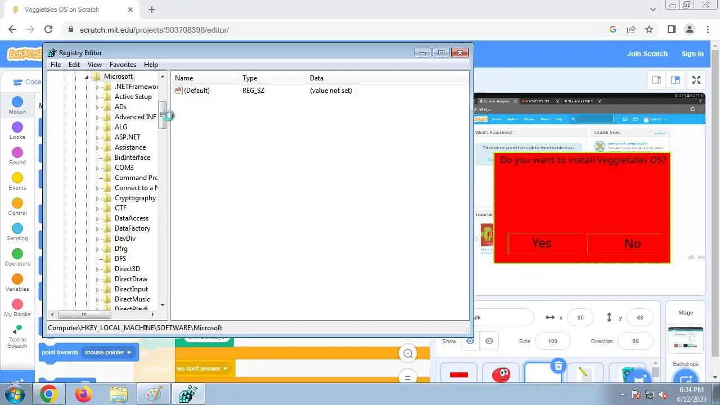
Task: Expand the .NETFramework registry key
Action: pos(97,87)
